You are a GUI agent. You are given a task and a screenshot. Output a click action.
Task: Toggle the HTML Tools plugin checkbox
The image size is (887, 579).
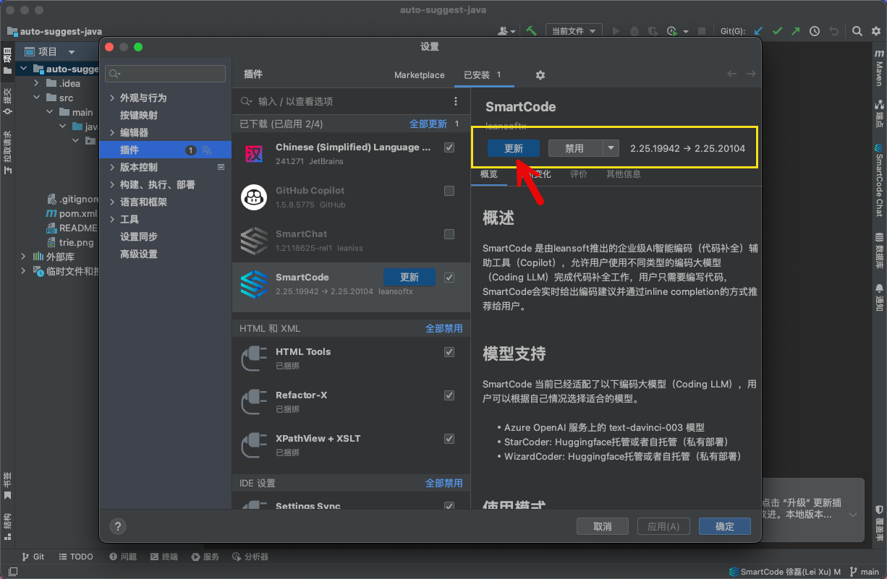coord(449,352)
